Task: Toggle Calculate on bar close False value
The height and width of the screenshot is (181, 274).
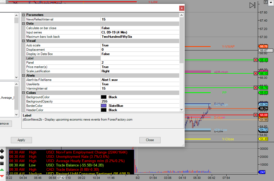Action: [x=140, y=28]
